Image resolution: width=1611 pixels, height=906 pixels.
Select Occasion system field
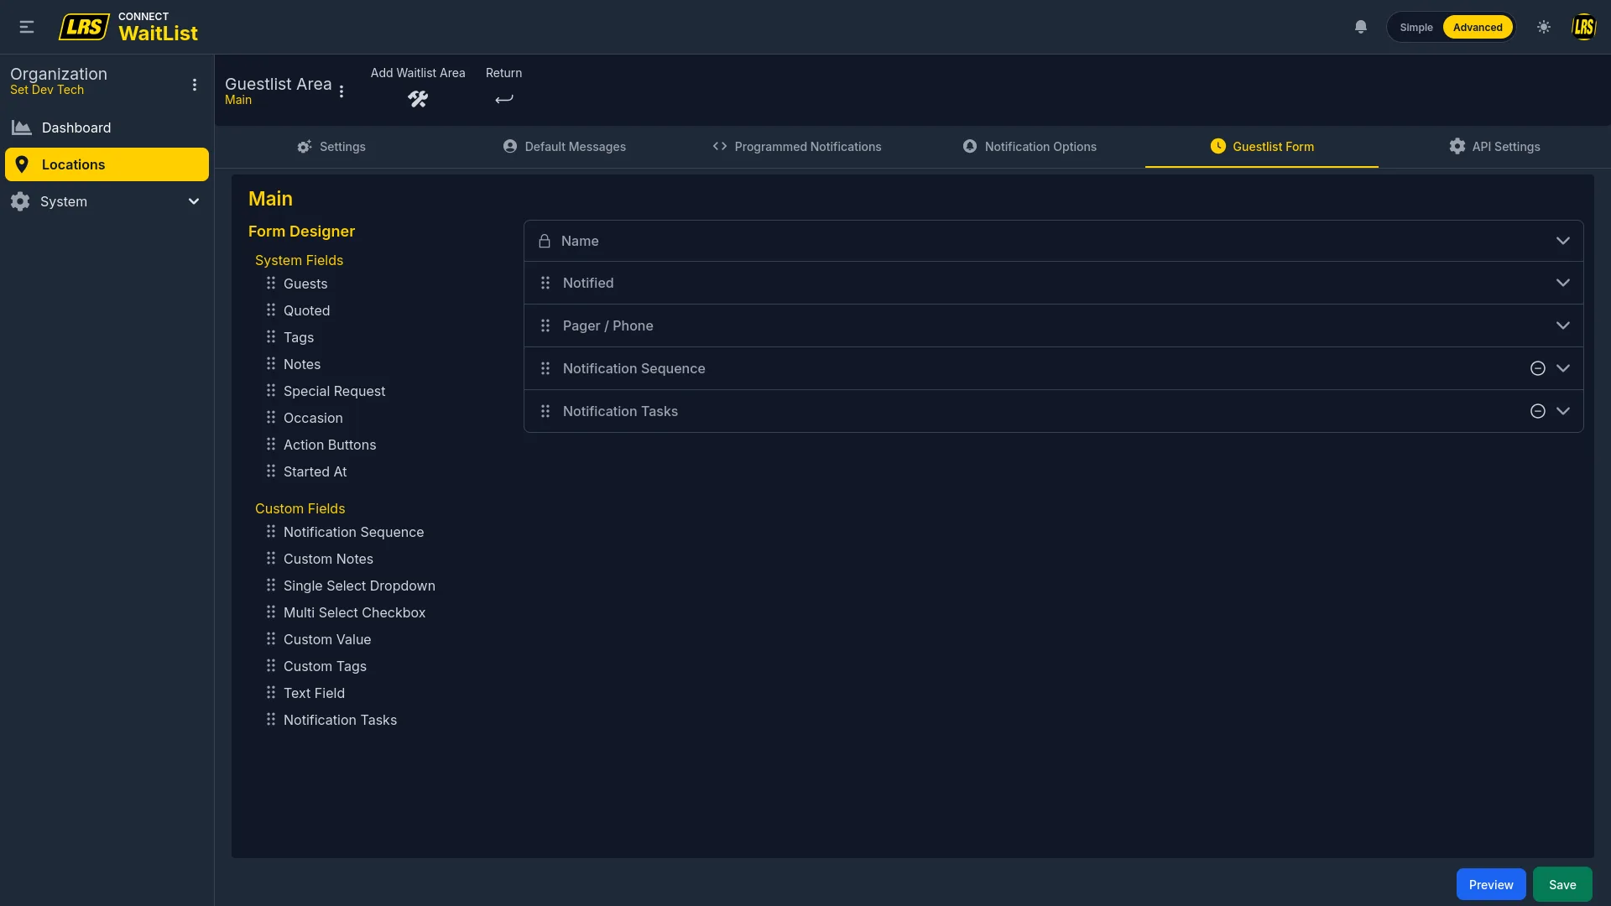313,418
